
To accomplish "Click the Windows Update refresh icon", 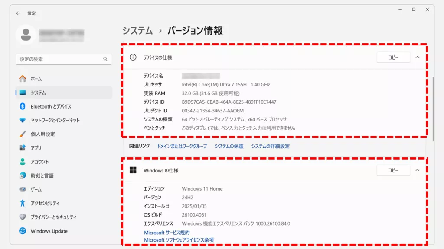I will point(23,231).
